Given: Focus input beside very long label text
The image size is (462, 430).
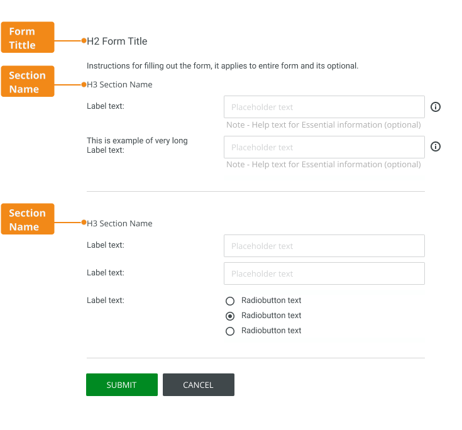Looking at the screenshot, I should point(324,147).
